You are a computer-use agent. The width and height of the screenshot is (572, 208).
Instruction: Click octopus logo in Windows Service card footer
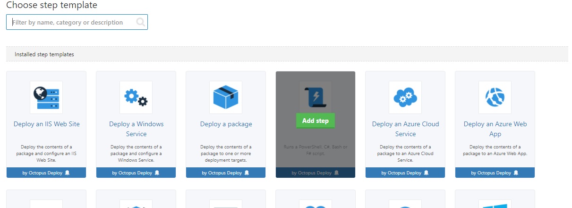point(157,173)
